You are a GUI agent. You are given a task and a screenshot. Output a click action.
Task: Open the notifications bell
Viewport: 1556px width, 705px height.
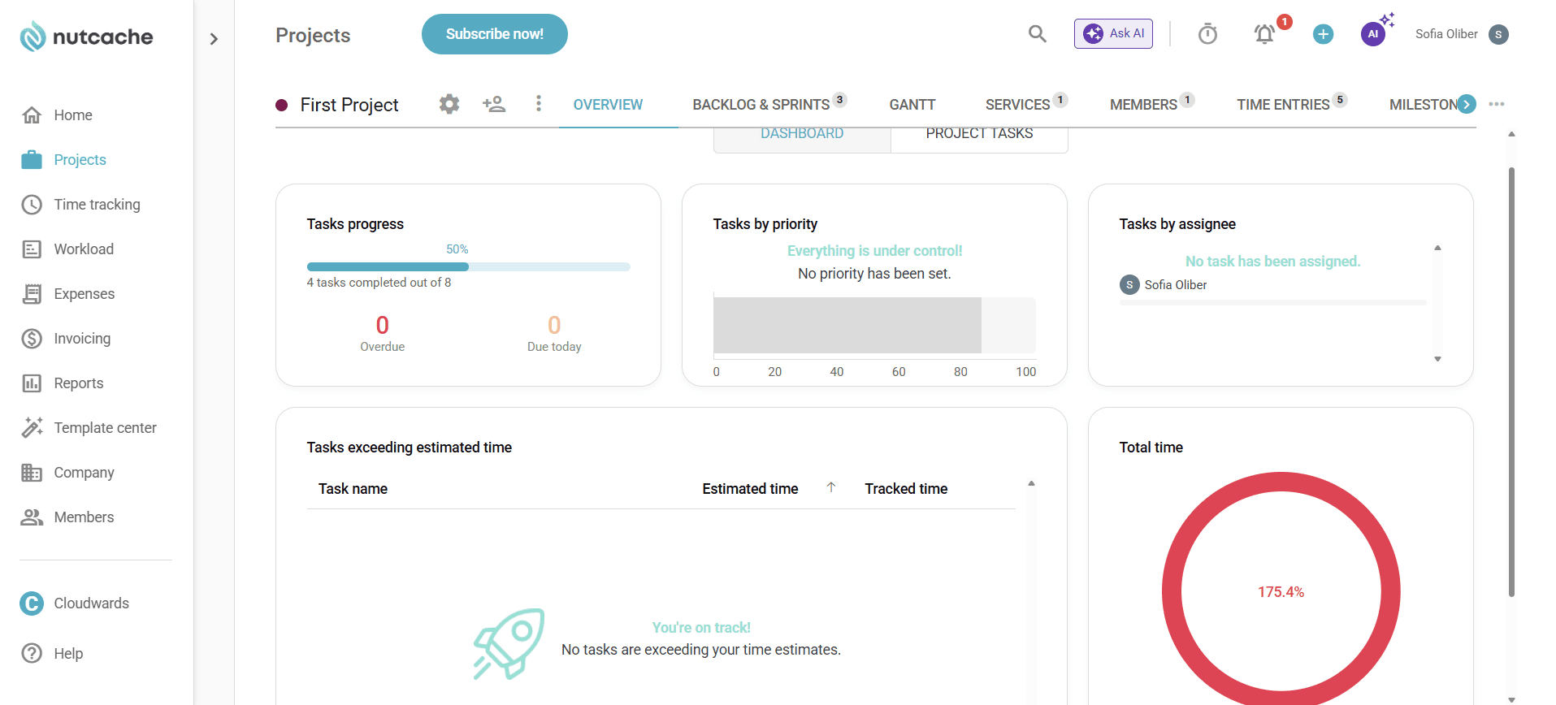[1264, 34]
